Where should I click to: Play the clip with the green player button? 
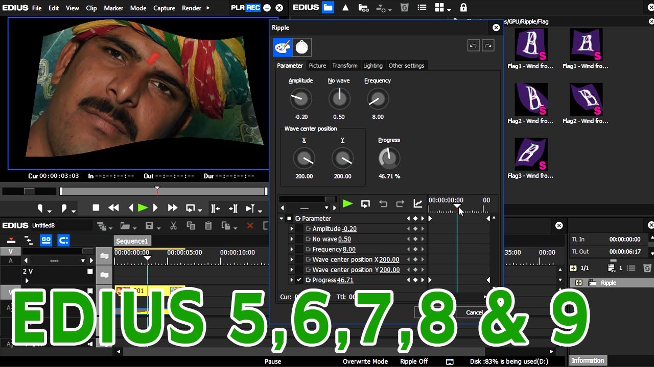143,208
